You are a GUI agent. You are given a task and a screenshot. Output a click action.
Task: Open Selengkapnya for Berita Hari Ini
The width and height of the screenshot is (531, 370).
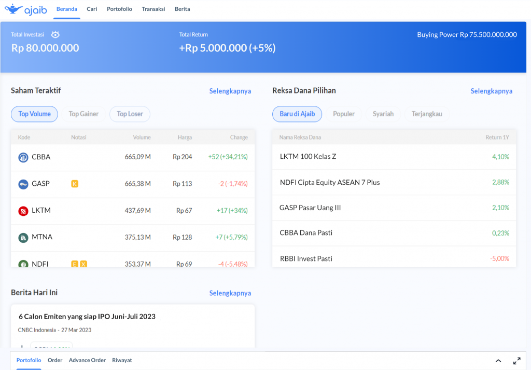tap(230, 293)
